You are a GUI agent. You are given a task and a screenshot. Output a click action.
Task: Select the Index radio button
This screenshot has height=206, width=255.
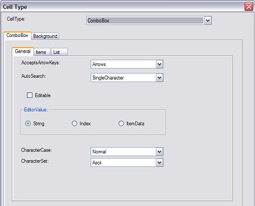click(x=74, y=124)
